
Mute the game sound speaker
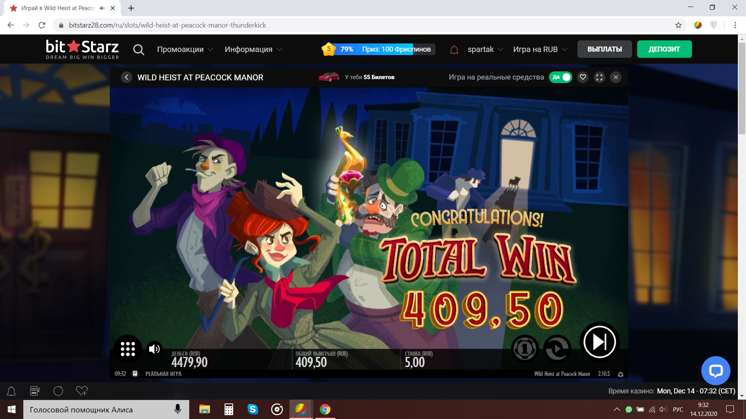154,349
